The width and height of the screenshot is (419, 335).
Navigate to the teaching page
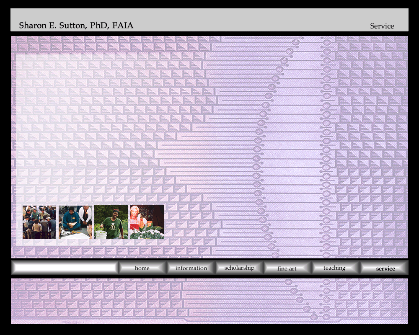334,268
